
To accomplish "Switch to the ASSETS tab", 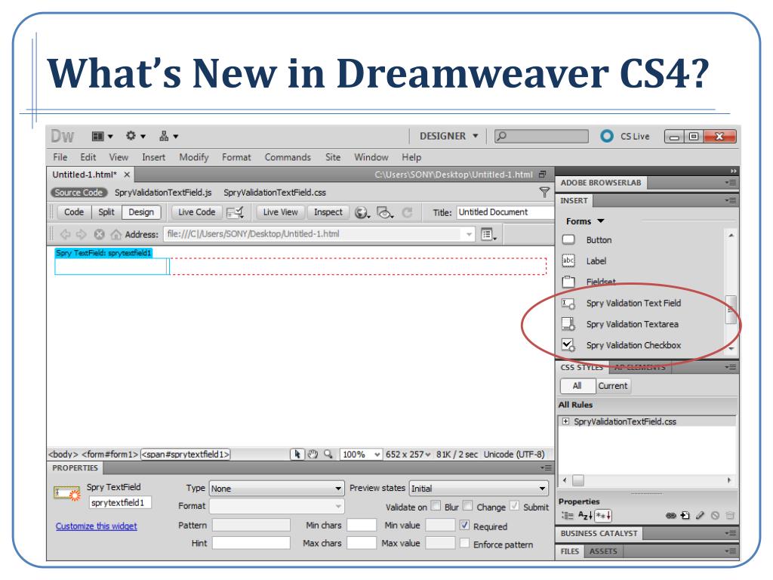I will point(603,551).
